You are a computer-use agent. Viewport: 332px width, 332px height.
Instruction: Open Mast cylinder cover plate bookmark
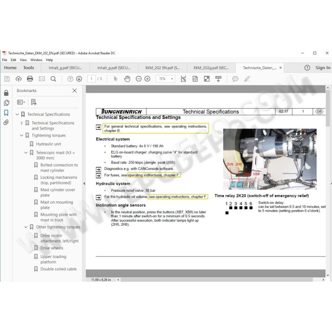57,193
